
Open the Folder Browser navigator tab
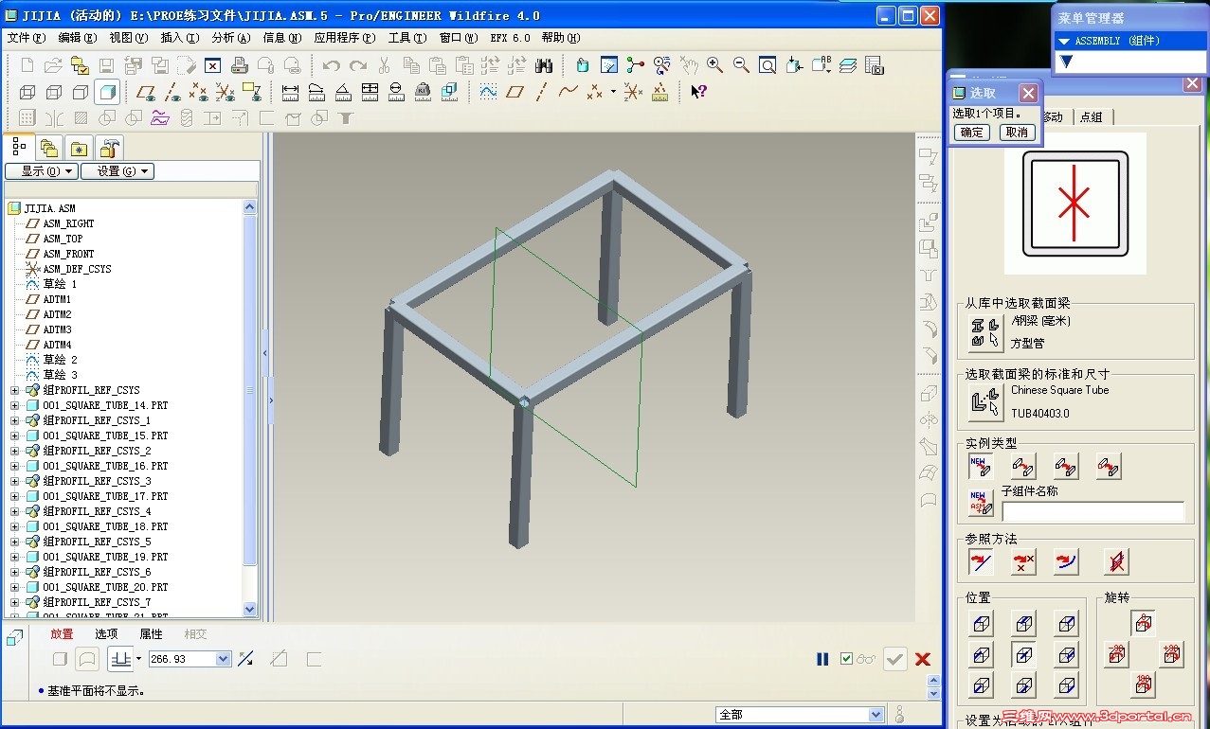pos(49,148)
